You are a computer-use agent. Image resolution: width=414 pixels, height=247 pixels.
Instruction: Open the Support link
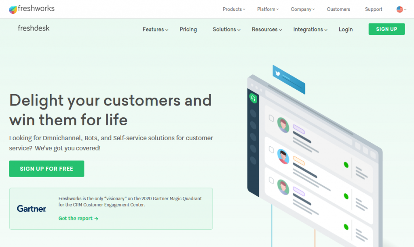[x=373, y=9]
